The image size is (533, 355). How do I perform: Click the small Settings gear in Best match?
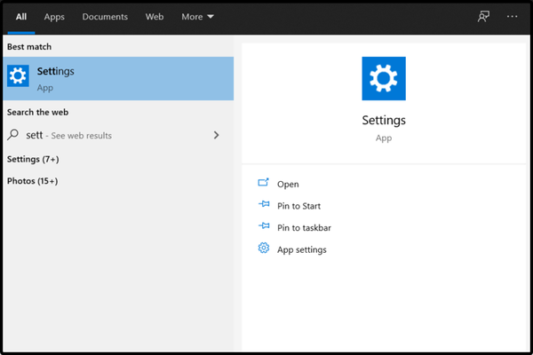18,76
